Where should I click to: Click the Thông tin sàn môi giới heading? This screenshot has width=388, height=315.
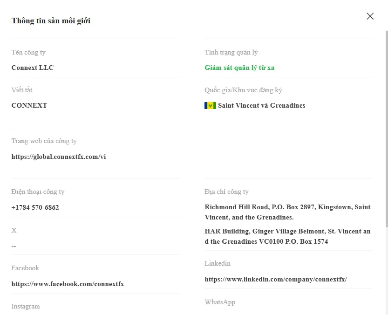[x=51, y=21]
